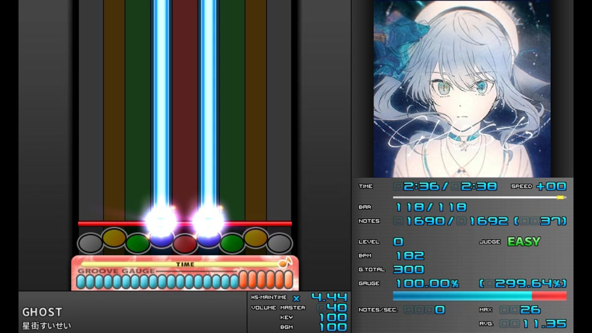Click the BPM 182 value
This screenshot has width=592, height=333.
pyautogui.click(x=409, y=255)
